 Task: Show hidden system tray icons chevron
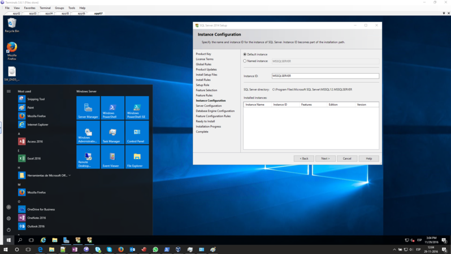pyautogui.click(x=394, y=249)
